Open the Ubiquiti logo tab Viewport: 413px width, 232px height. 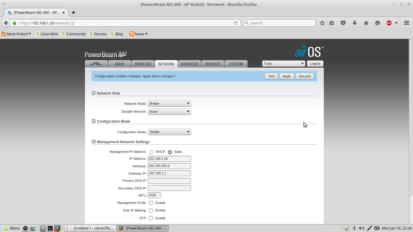96,64
